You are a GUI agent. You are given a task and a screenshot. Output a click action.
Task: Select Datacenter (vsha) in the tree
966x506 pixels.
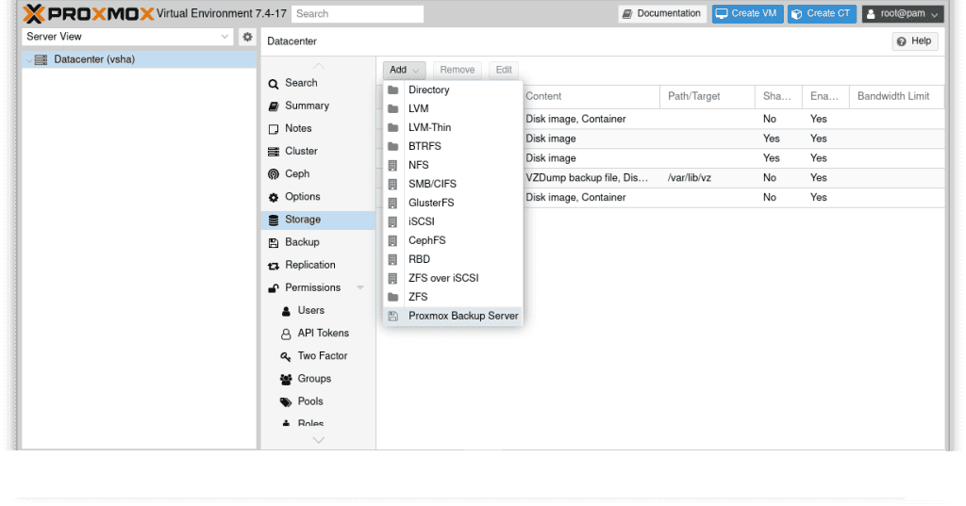click(x=93, y=59)
